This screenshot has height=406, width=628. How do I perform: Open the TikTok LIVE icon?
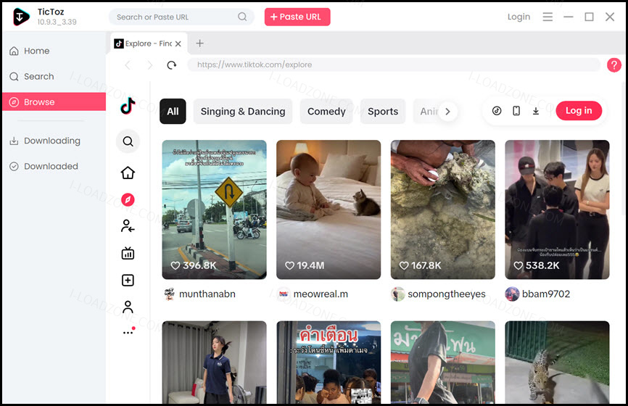click(x=128, y=253)
